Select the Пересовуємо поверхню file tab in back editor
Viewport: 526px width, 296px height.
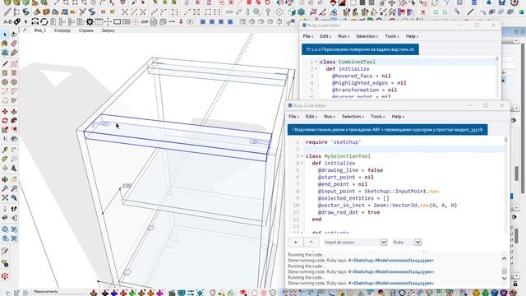[360, 49]
